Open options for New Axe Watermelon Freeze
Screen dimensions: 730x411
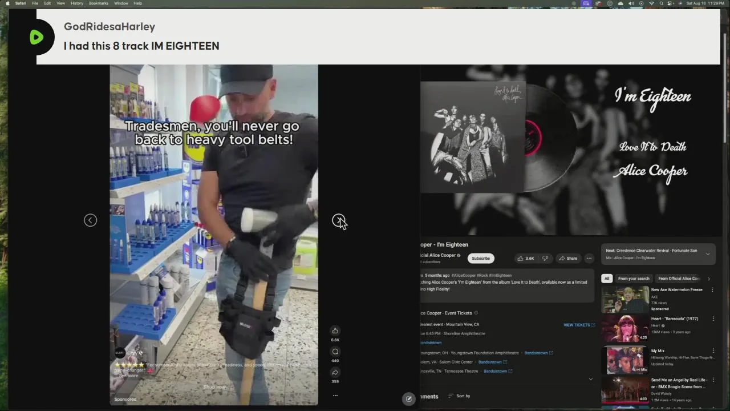tap(712, 290)
